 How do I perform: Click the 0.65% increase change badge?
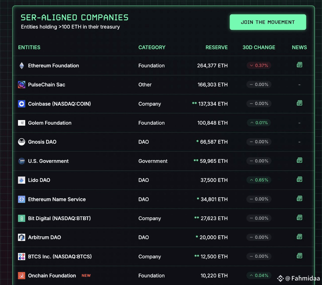point(259,180)
